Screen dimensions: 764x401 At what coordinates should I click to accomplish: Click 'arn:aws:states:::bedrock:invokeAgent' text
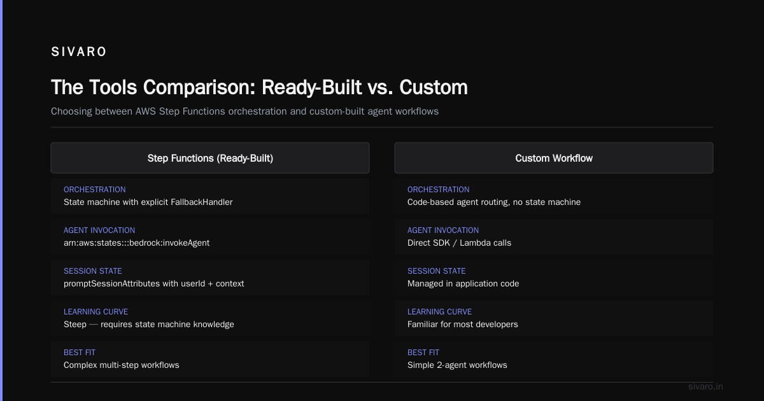(137, 243)
